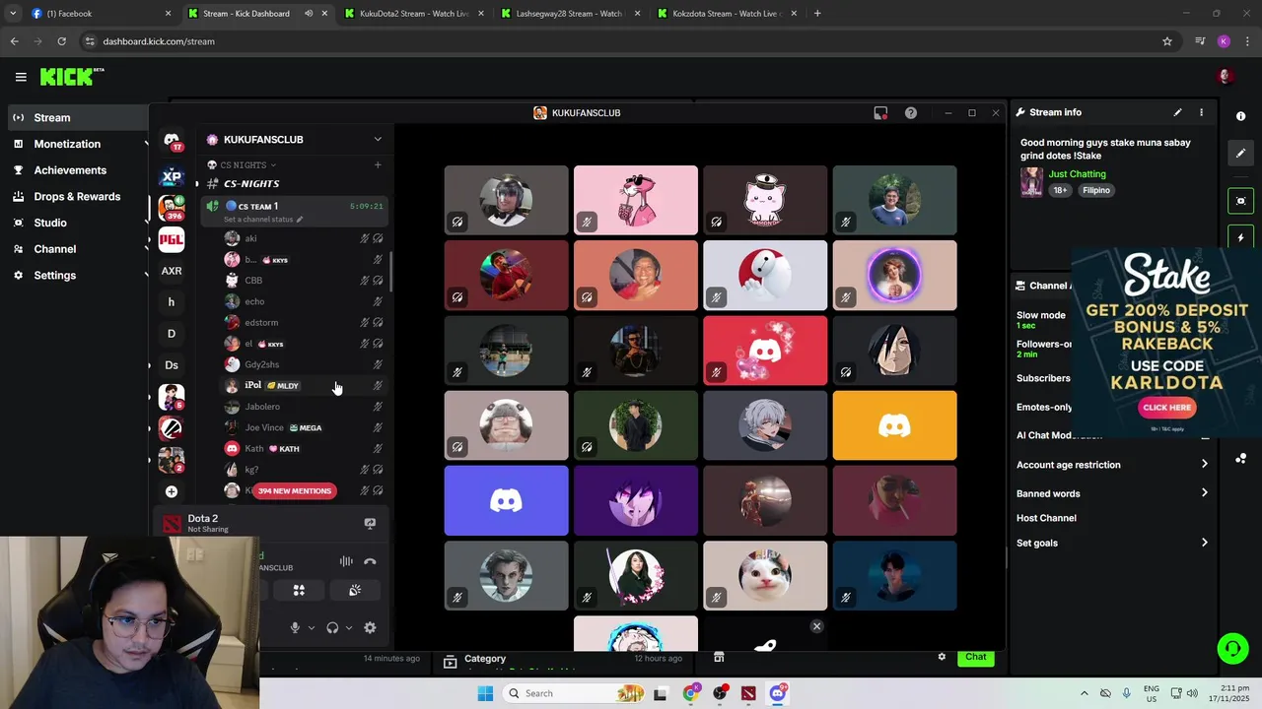Click 394 NEW MENTIONS pill
Screen dimensions: 1262x709
click(295, 490)
